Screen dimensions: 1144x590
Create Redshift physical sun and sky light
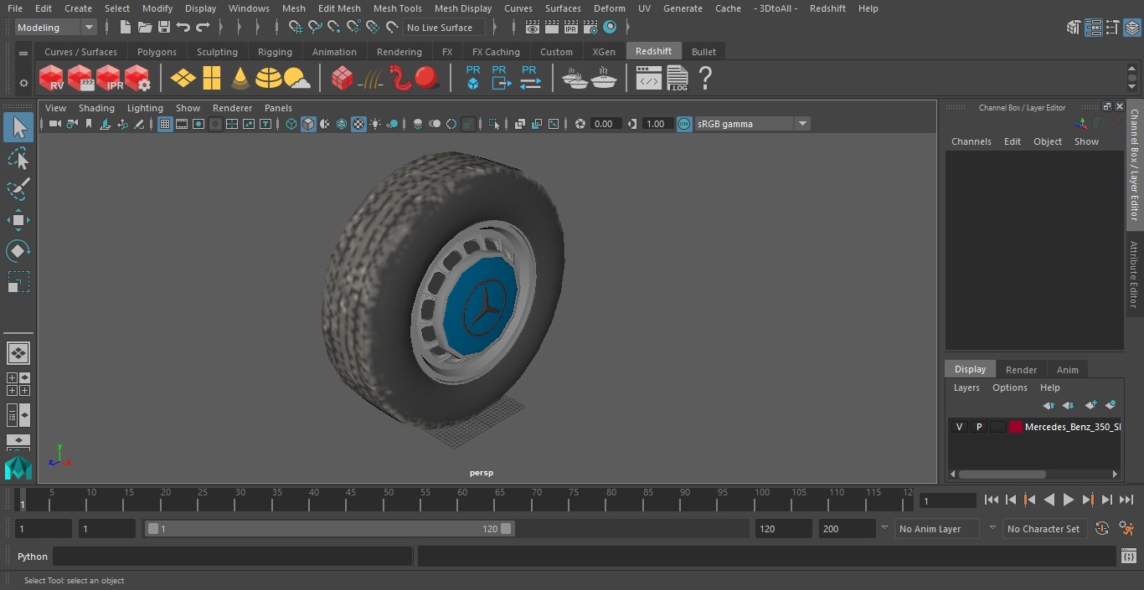pyautogui.click(x=296, y=79)
